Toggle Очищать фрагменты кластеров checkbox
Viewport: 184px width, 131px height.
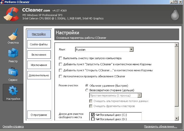[91, 106]
